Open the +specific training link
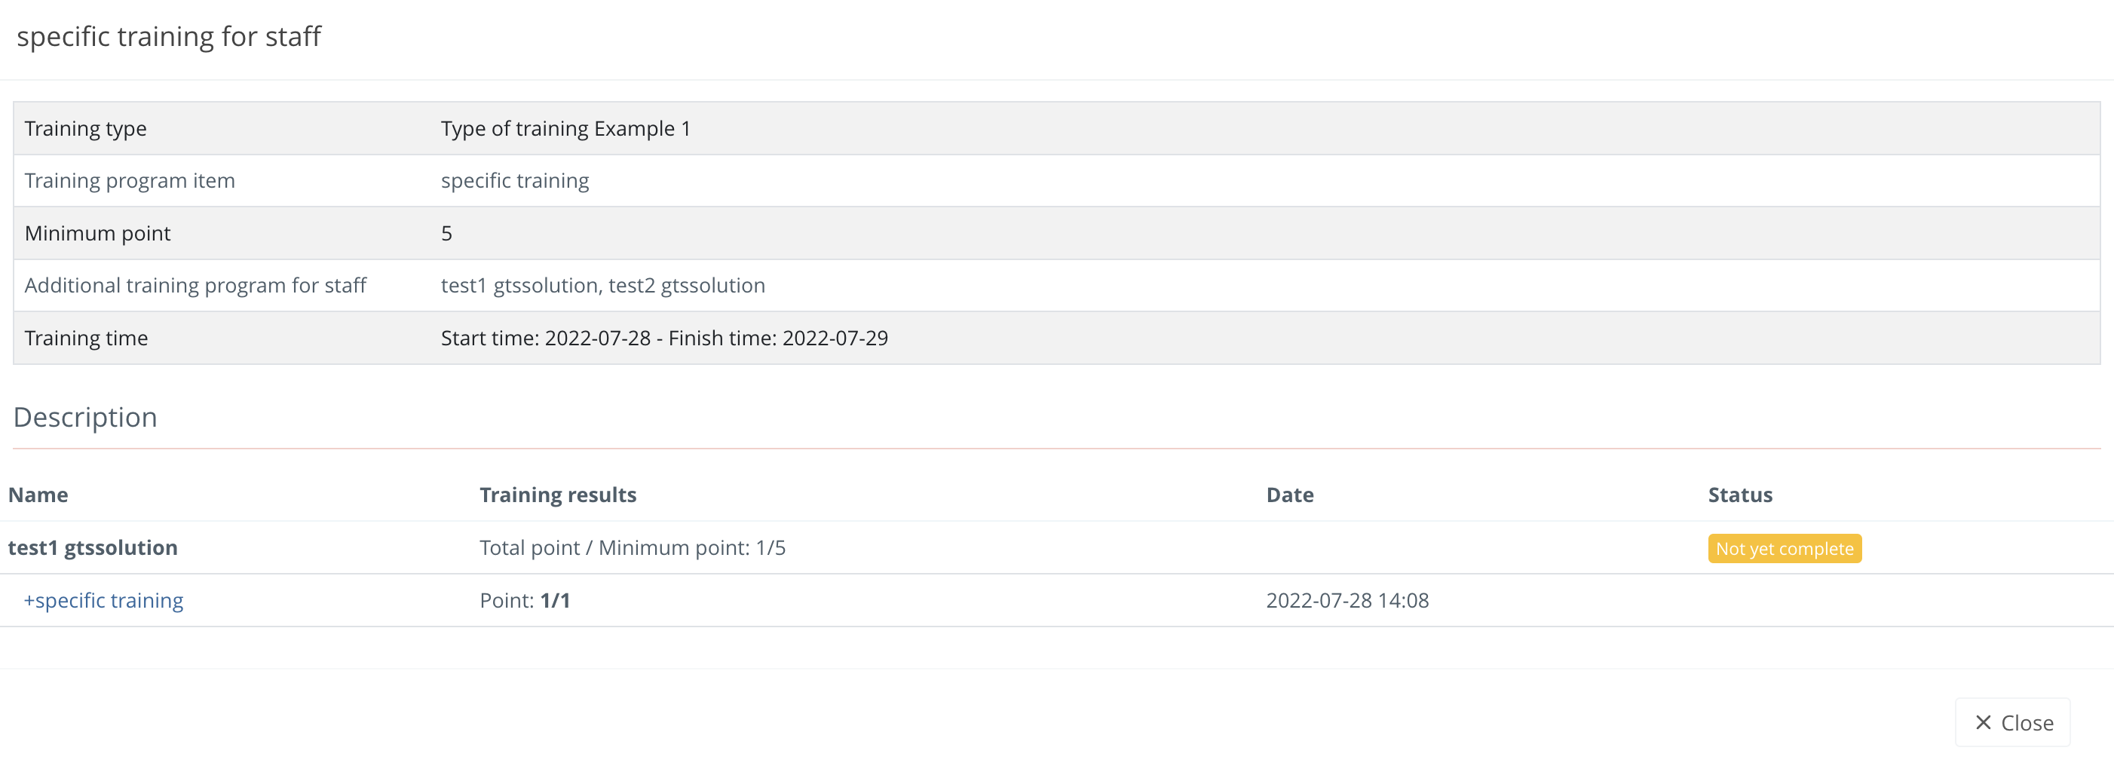The height and width of the screenshot is (769, 2114). pos(103,600)
